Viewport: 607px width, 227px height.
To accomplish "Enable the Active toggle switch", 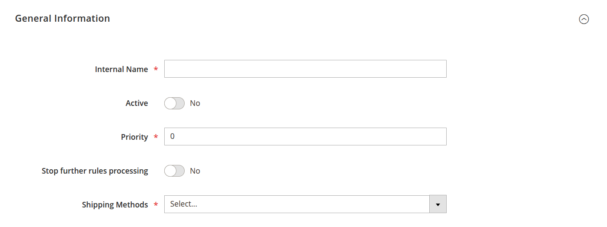I will pos(174,103).
